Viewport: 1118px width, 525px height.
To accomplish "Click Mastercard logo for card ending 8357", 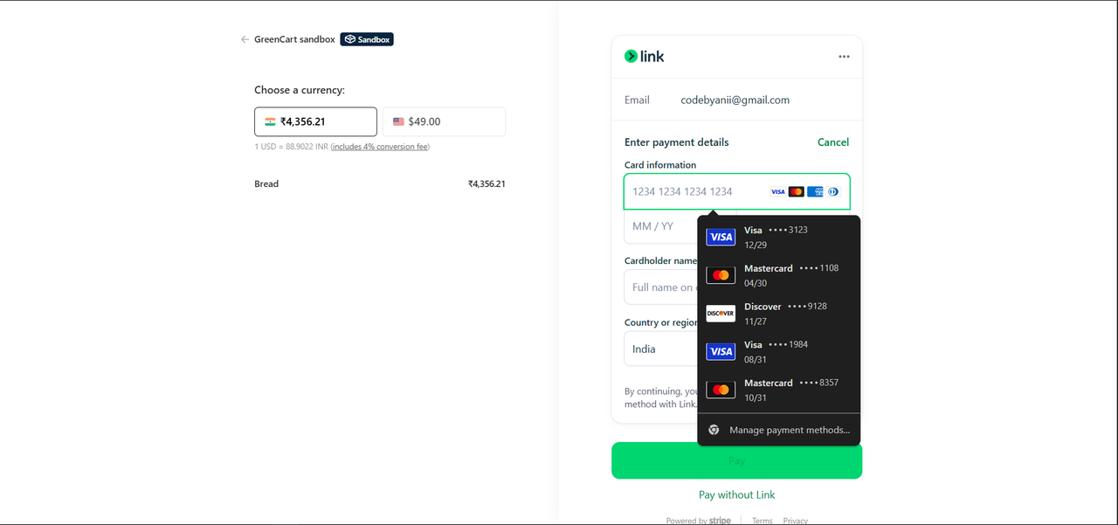I will [721, 390].
